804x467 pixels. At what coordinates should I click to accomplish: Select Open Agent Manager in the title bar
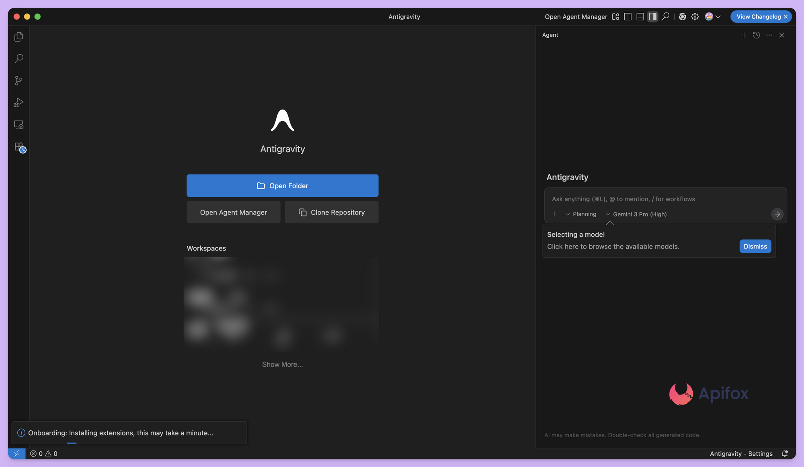click(576, 16)
